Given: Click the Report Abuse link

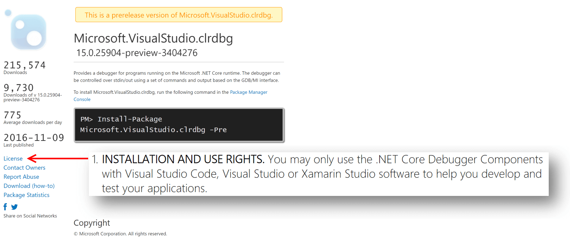Looking at the screenshot, I should click(x=21, y=177).
